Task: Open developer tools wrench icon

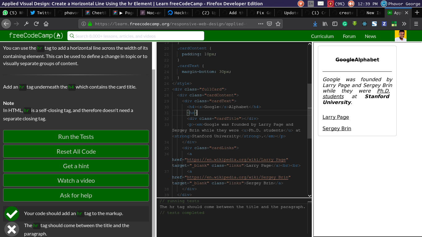Action: [26, 24]
